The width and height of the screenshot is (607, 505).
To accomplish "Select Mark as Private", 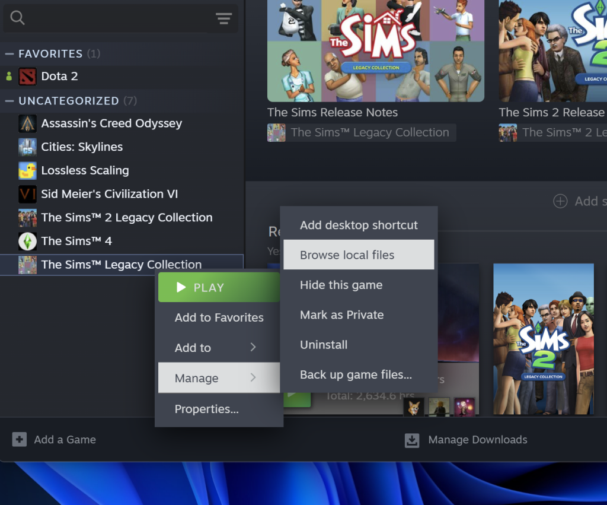I will (x=359, y=315).
